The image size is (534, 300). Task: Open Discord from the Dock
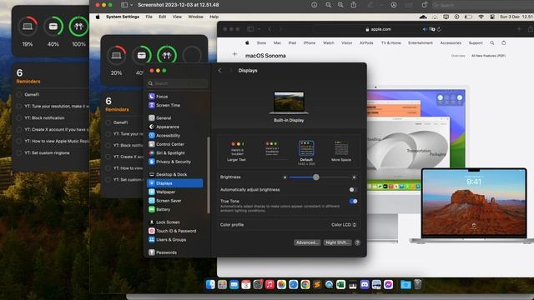point(365,284)
